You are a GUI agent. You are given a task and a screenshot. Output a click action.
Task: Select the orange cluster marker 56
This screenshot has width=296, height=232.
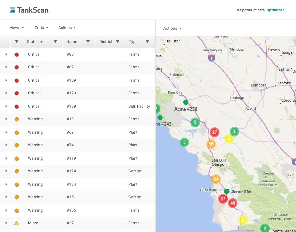[x=211, y=144]
